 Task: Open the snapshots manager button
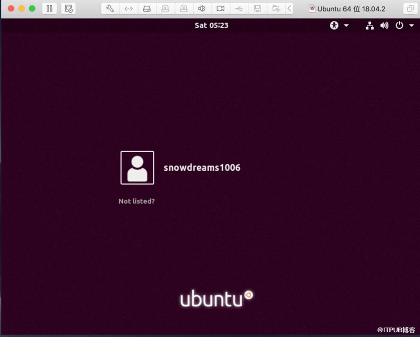click(x=68, y=9)
